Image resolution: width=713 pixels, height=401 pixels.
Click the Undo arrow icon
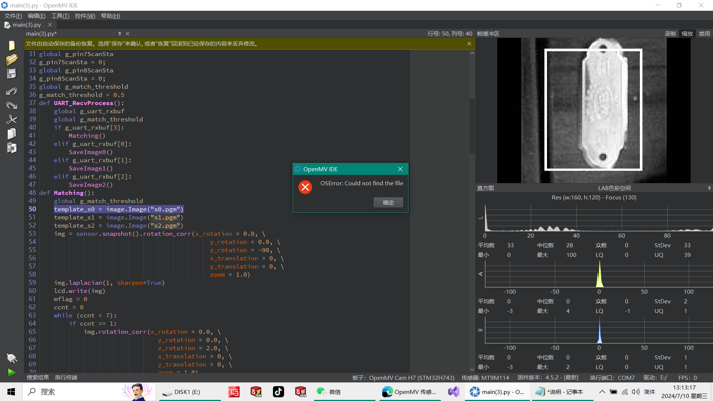point(12,91)
